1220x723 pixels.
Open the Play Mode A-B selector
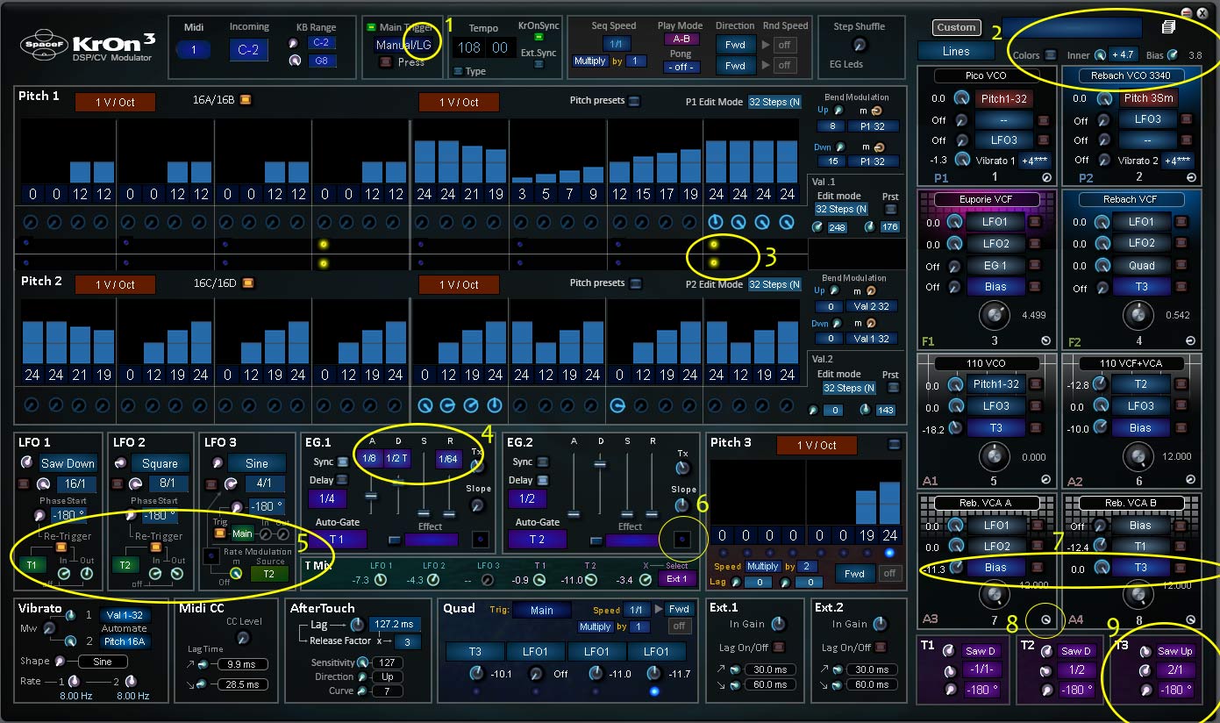tap(681, 39)
